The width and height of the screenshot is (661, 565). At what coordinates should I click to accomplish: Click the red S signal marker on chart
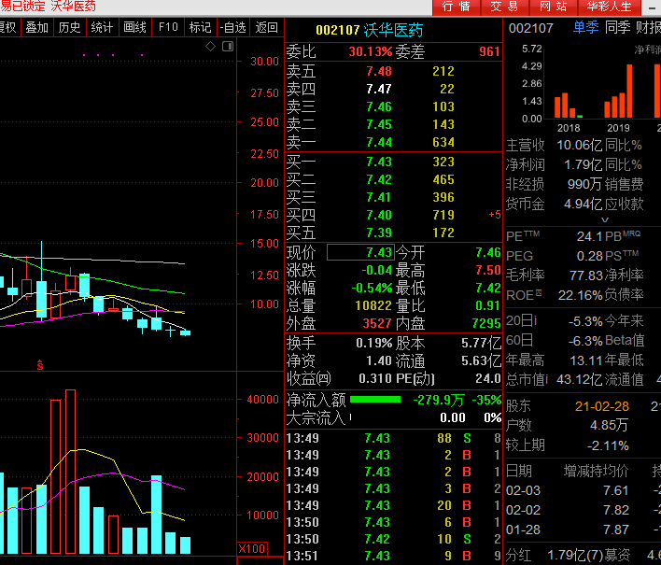(x=40, y=365)
